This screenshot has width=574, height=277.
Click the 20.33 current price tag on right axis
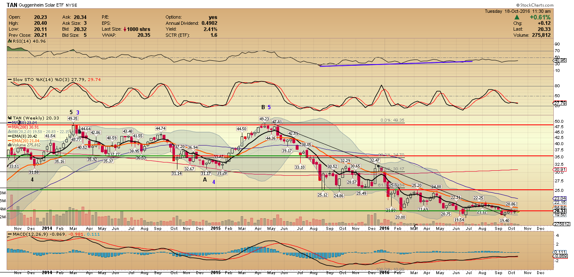pyautogui.click(x=560, y=211)
